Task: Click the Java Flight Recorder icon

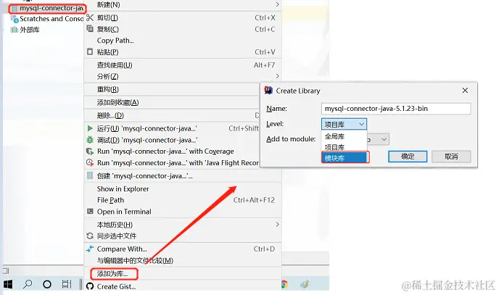Action: (90, 163)
